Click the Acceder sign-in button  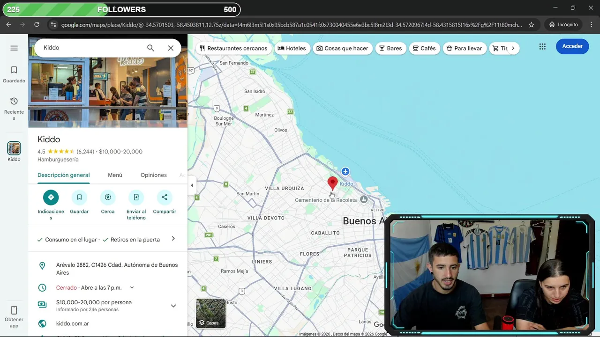click(572, 46)
